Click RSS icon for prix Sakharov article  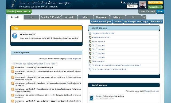click(x=13, y=101)
